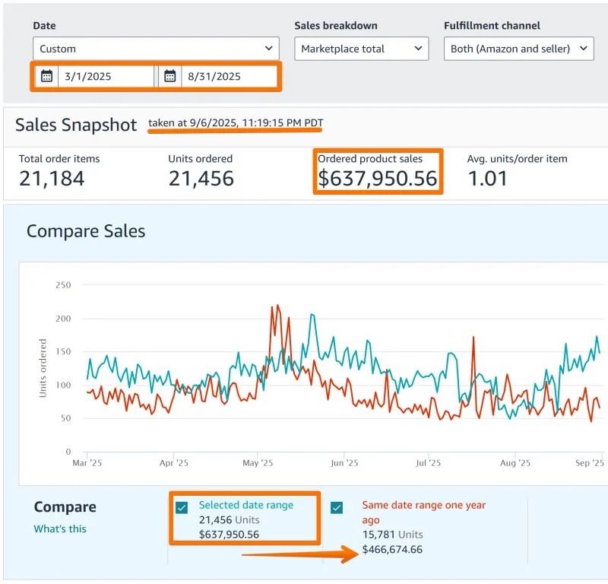Switch from Both (Amazon and seller) channel

[520, 49]
